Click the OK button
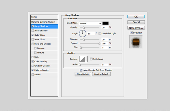The image size is (170, 111). tap(136, 17)
